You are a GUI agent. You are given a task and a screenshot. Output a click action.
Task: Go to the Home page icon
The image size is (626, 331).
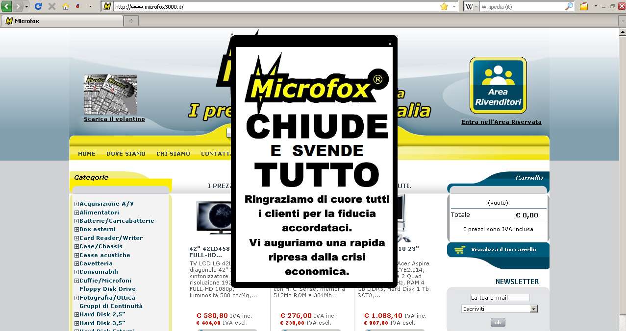pyautogui.click(x=66, y=6)
